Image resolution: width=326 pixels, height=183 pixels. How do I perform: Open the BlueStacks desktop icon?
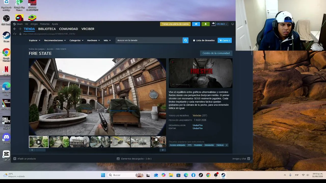(32, 18)
